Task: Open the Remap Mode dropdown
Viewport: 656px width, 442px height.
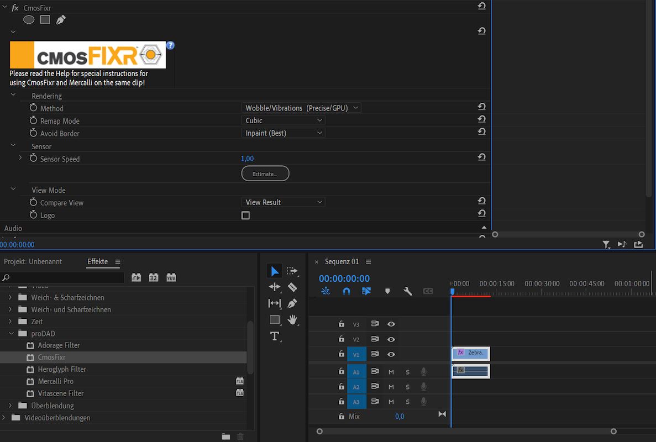Action: click(x=283, y=120)
